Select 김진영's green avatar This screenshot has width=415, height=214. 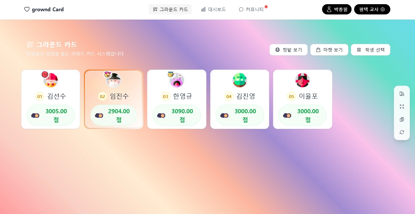tap(240, 80)
